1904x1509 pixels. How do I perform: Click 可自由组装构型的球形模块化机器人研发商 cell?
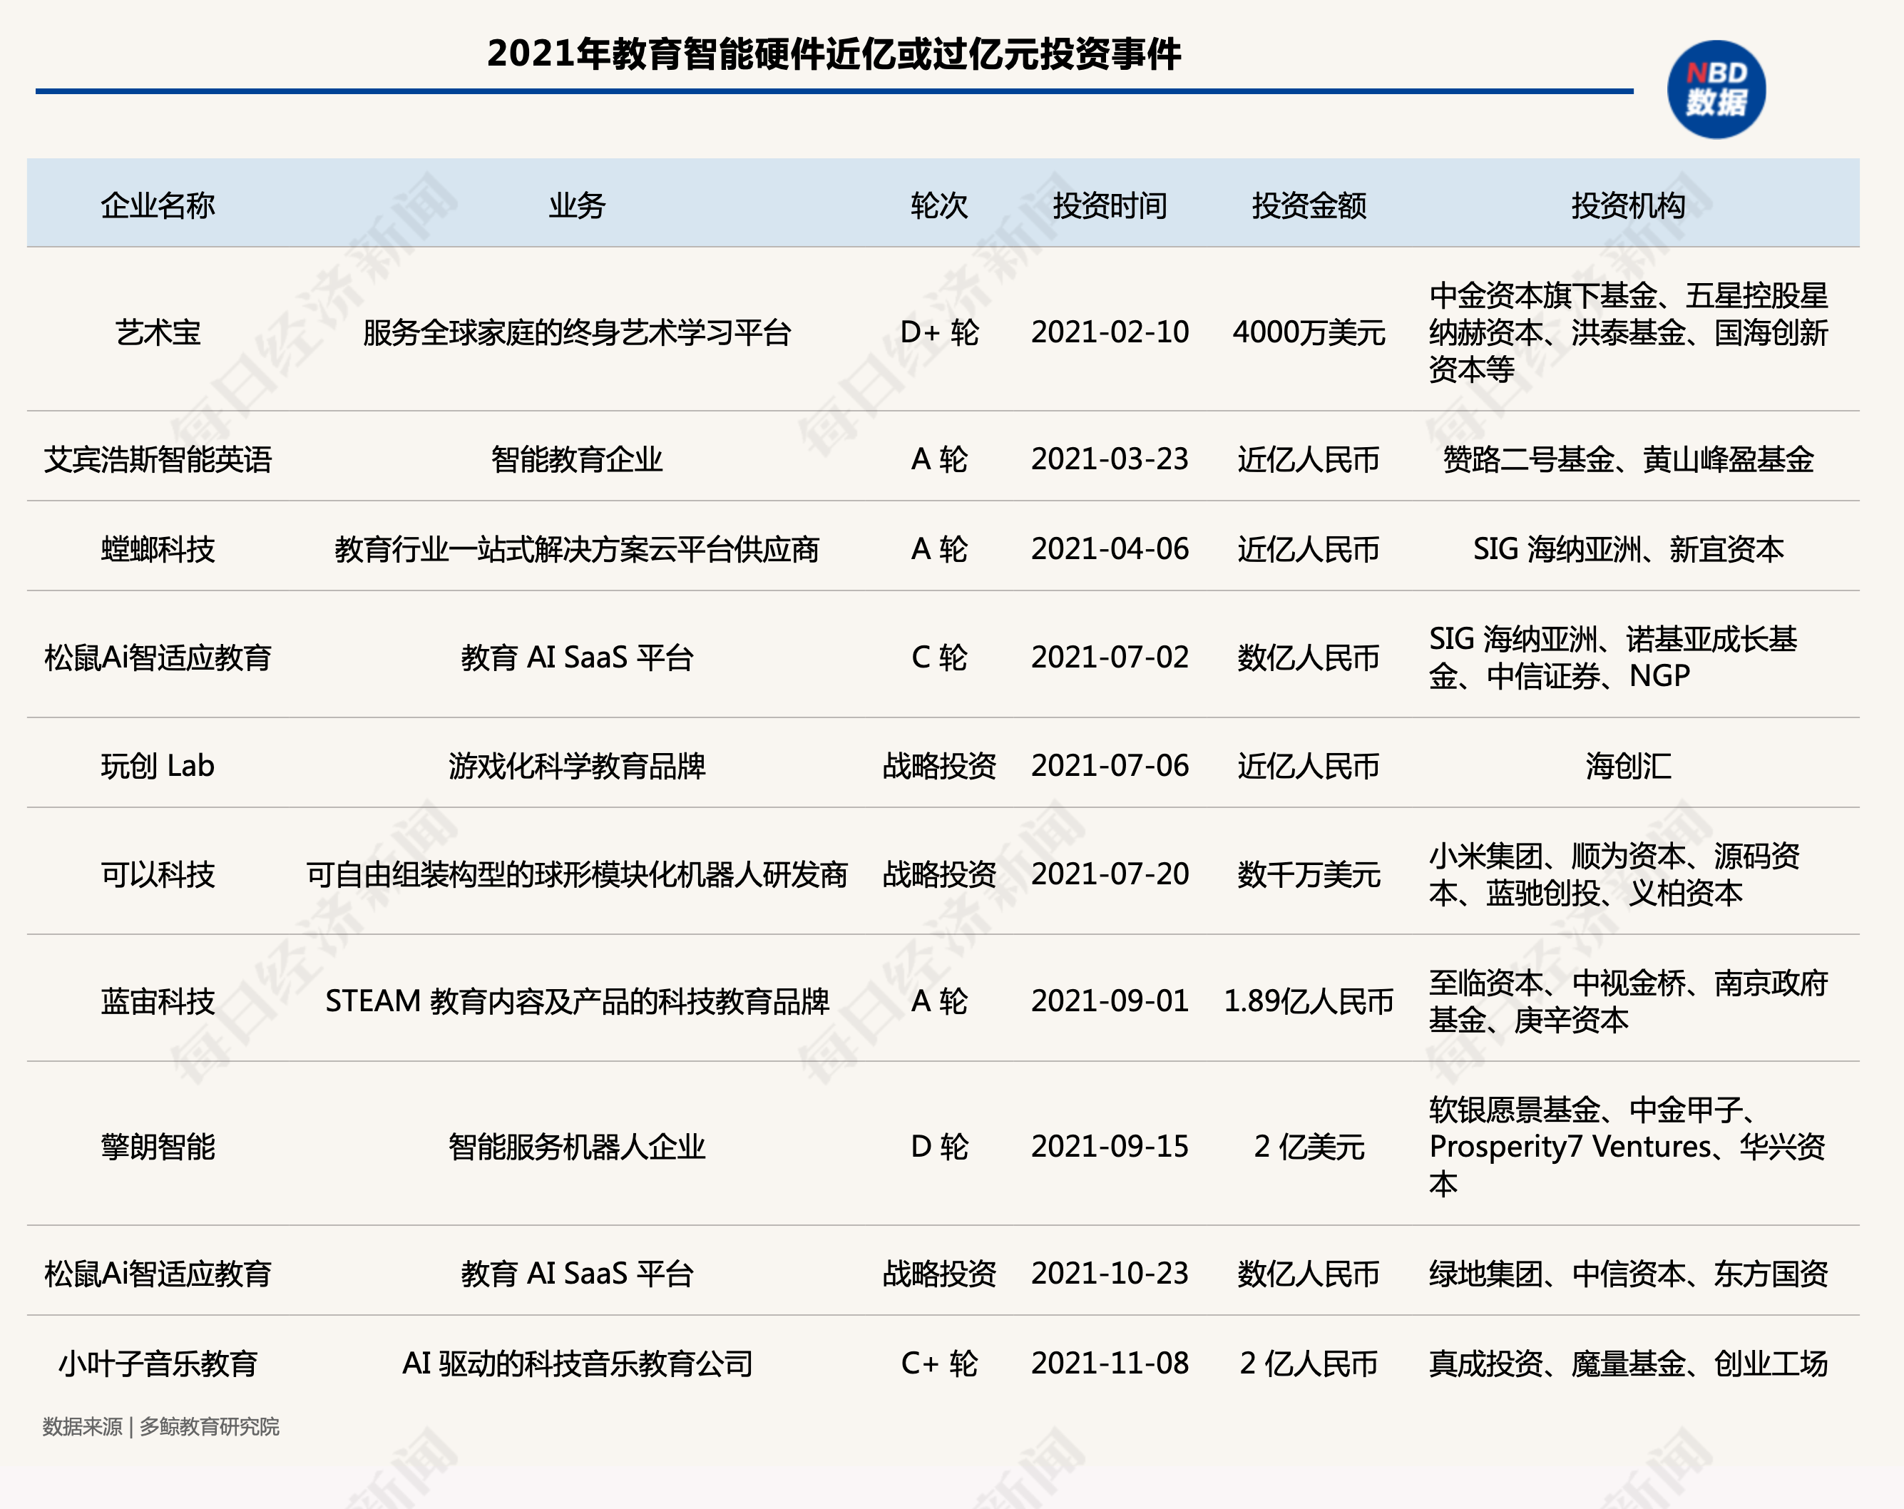click(x=577, y=875)
